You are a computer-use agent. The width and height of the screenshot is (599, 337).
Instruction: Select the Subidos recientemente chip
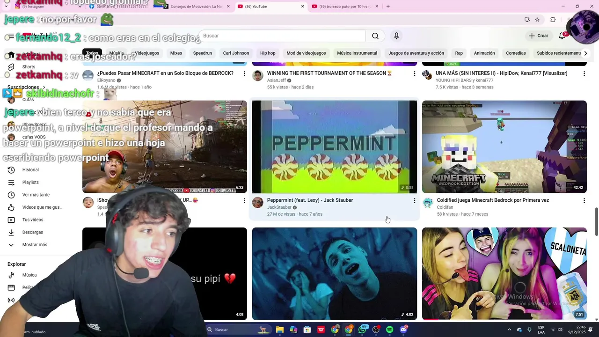click(559, 53)
